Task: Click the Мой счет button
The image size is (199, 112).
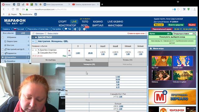Action: tap(159, 25)
